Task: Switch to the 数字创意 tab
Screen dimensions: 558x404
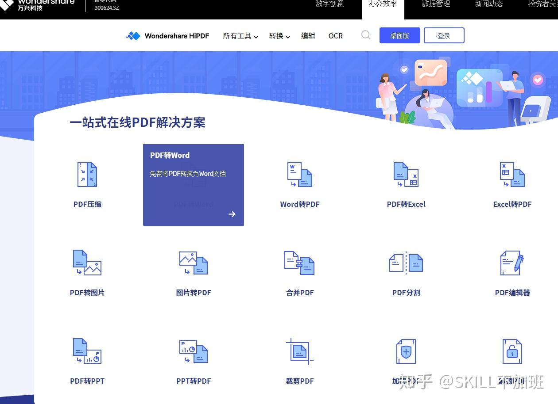Action: [x=329, y=4]
